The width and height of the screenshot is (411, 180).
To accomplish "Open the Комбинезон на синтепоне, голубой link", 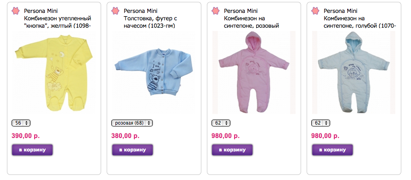I will [x=360, y=22].
